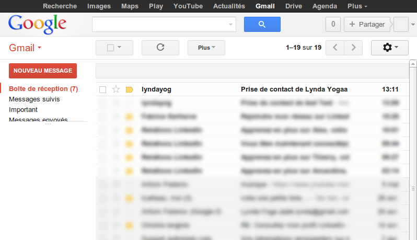The height and width of the screenshot is (240, 417).
Task: Open Messages suivis folder
Action: (34, 99)
